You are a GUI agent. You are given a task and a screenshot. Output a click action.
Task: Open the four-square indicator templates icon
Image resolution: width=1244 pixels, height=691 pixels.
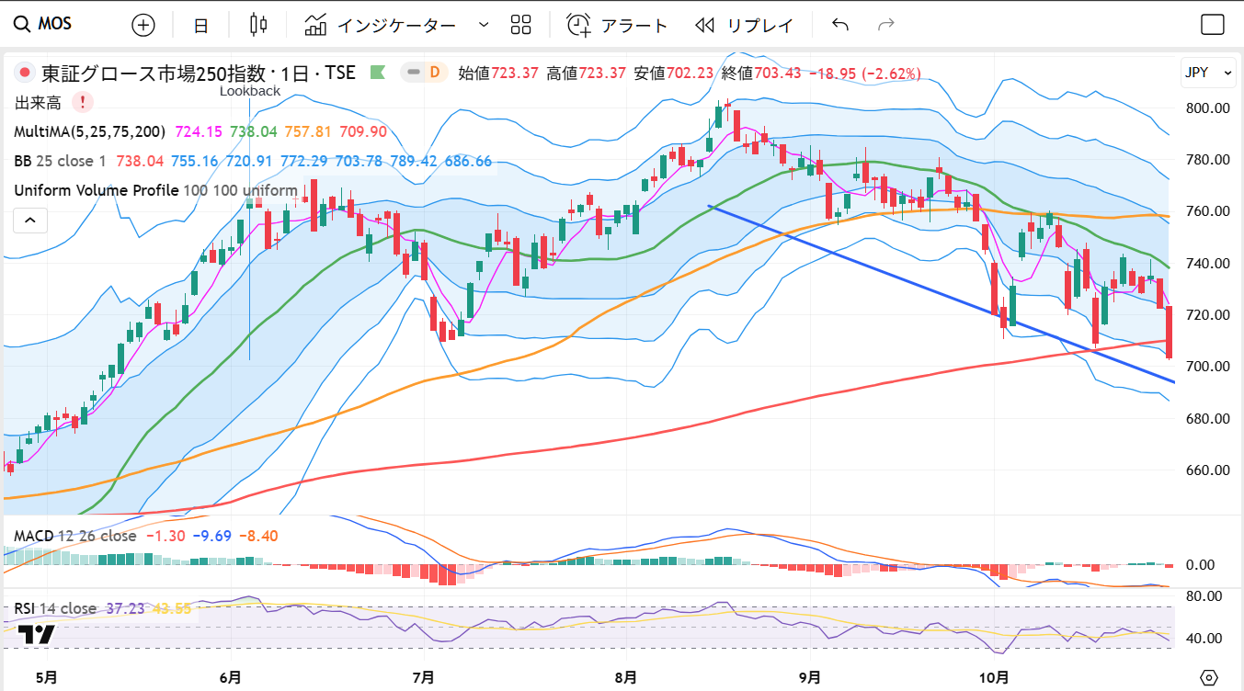coord(521,25)
